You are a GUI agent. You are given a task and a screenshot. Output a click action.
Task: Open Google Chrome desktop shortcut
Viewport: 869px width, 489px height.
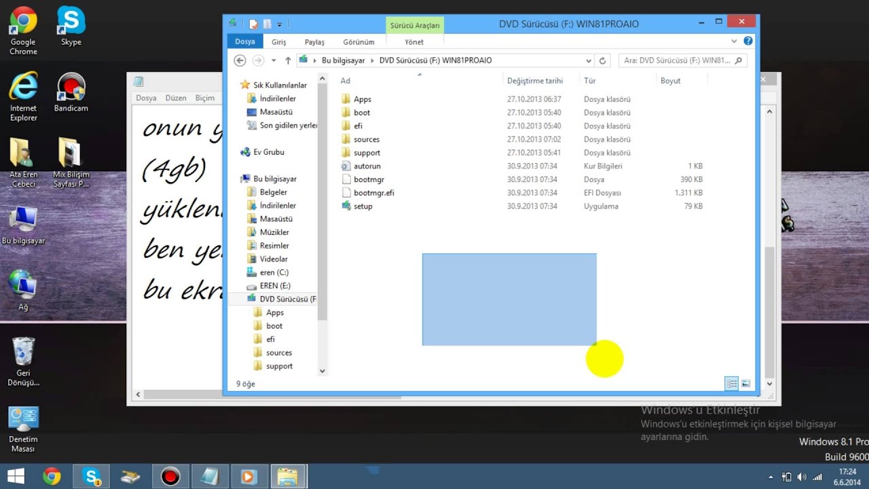[23, 31]
